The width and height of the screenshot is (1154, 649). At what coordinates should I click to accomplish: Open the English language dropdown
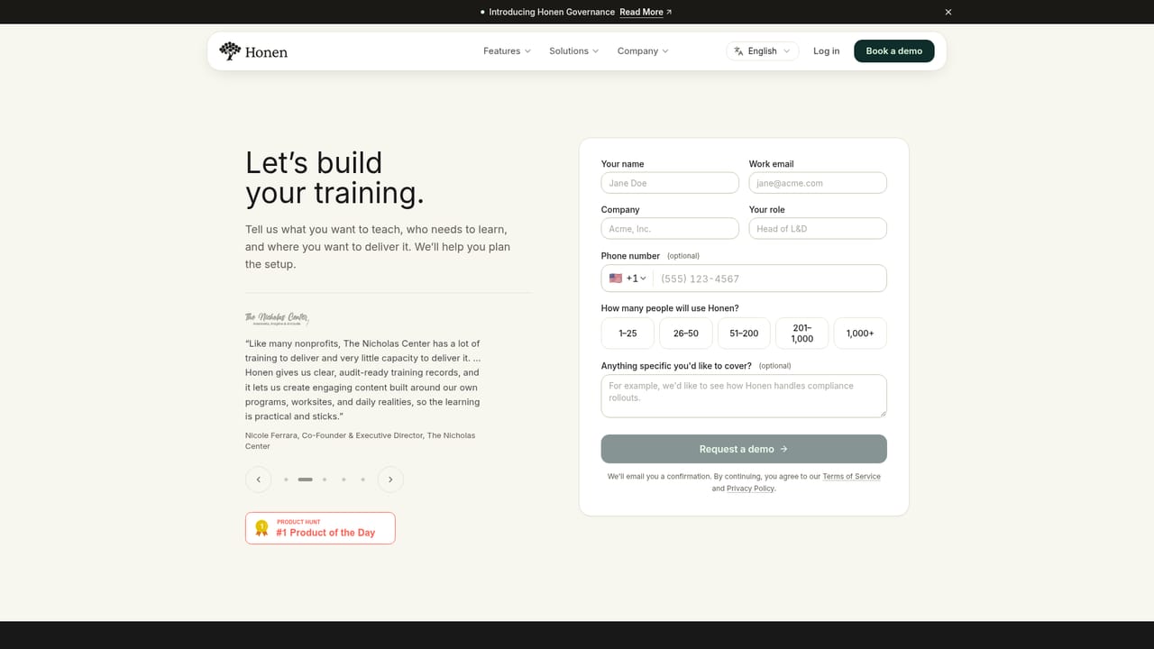click(763, 51)
